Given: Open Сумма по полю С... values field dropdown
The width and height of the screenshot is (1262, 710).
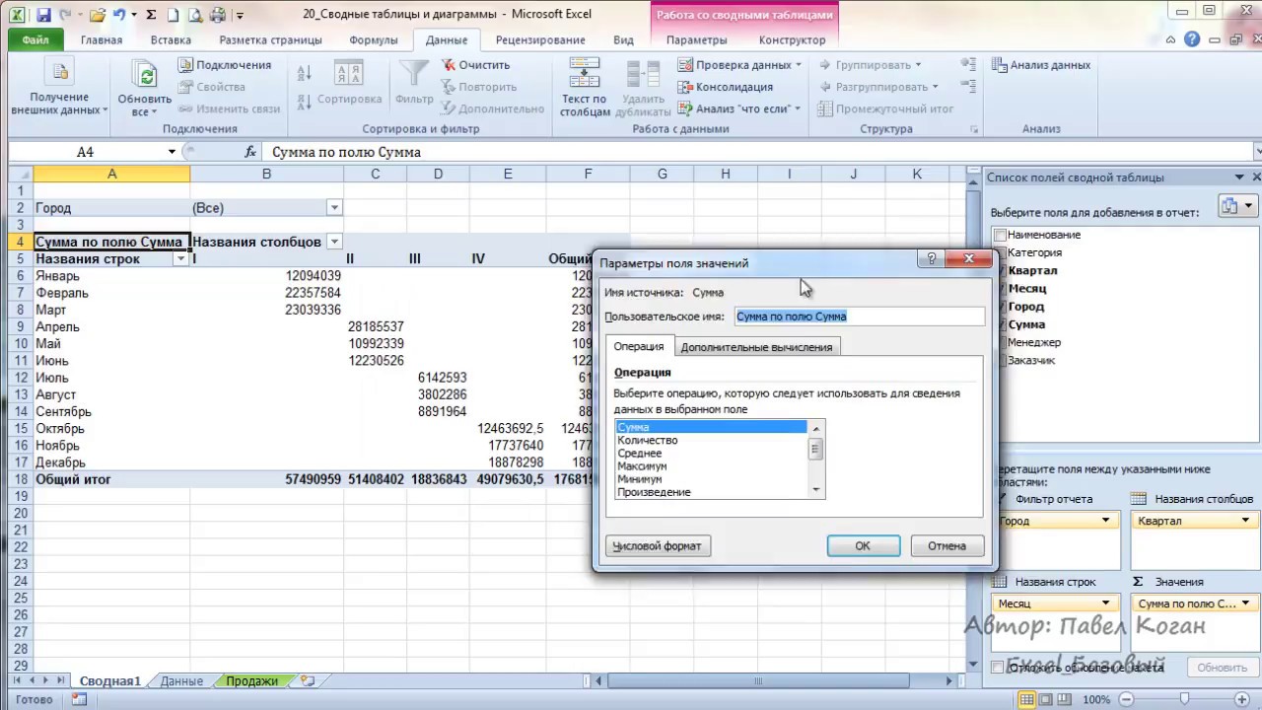Looking at the screenshot, I should (x=1246, y=603).
